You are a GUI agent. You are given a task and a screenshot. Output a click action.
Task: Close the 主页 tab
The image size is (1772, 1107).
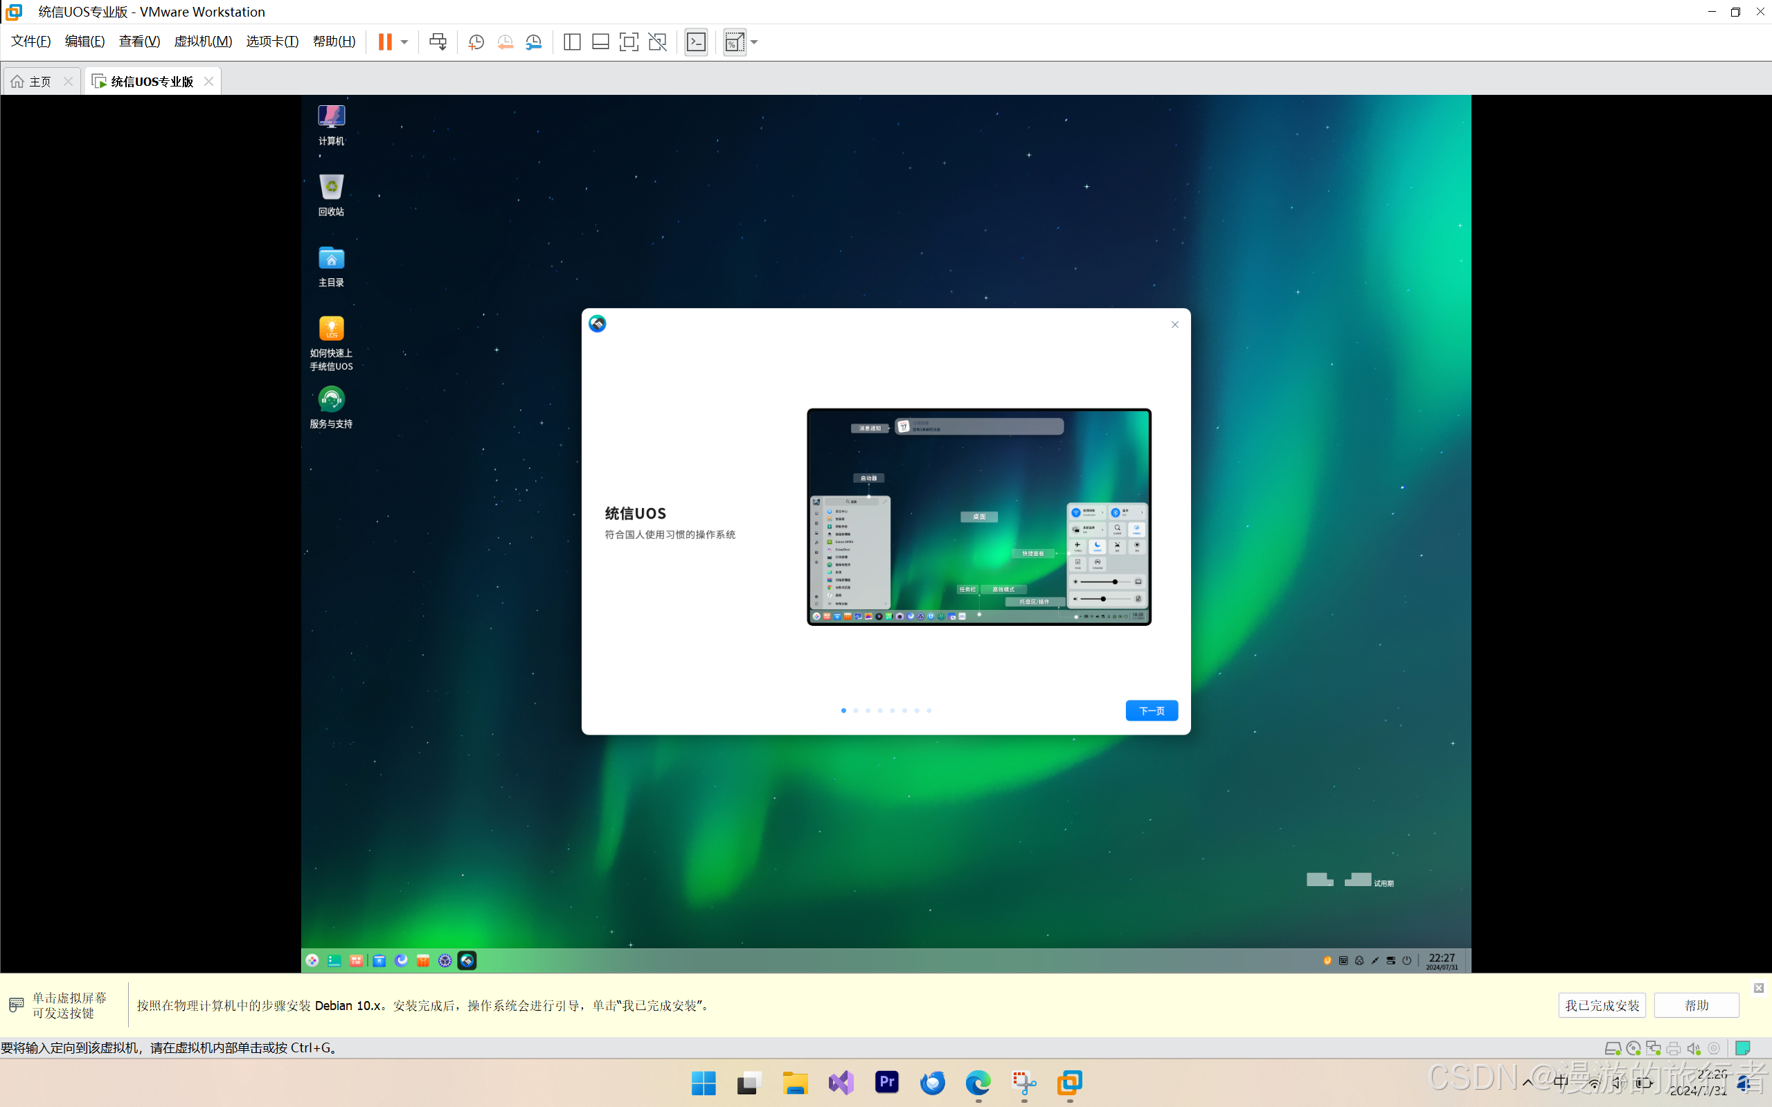tap(68, 81)
